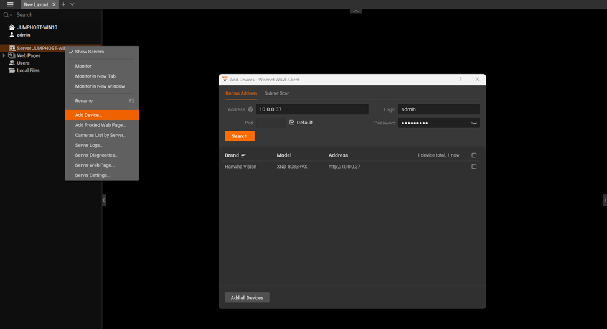Close the New Layout tab

(54, 4)
